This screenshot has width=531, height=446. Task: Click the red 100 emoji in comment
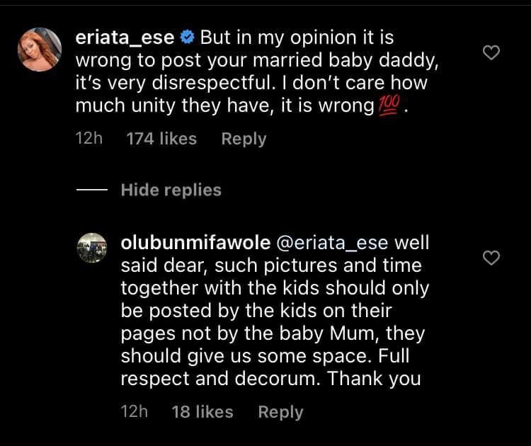[389, 106]
